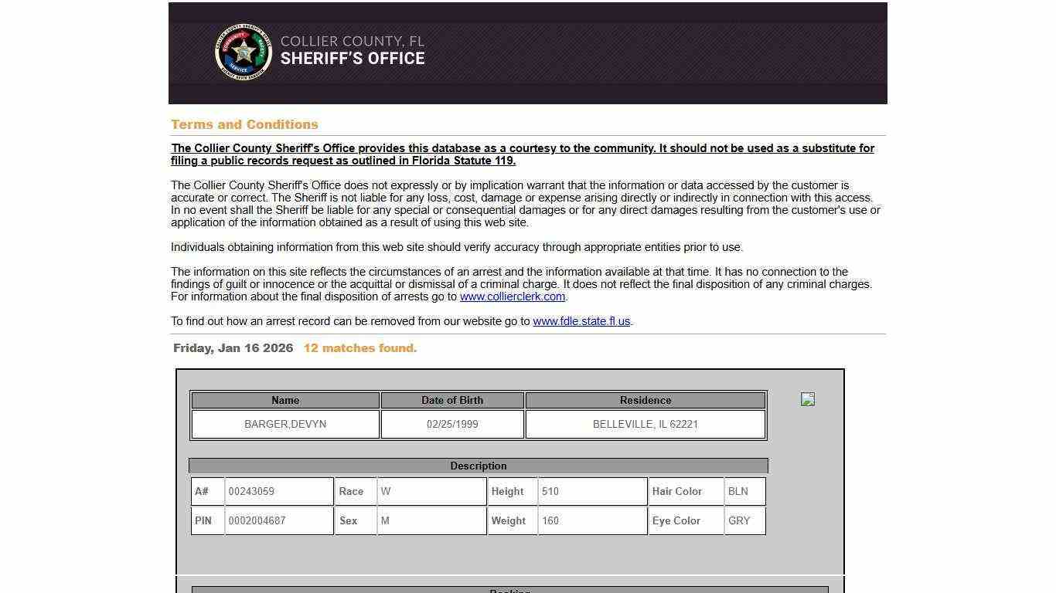
Task: Select the Hair Color value BLN
Action: click(738, 491)
